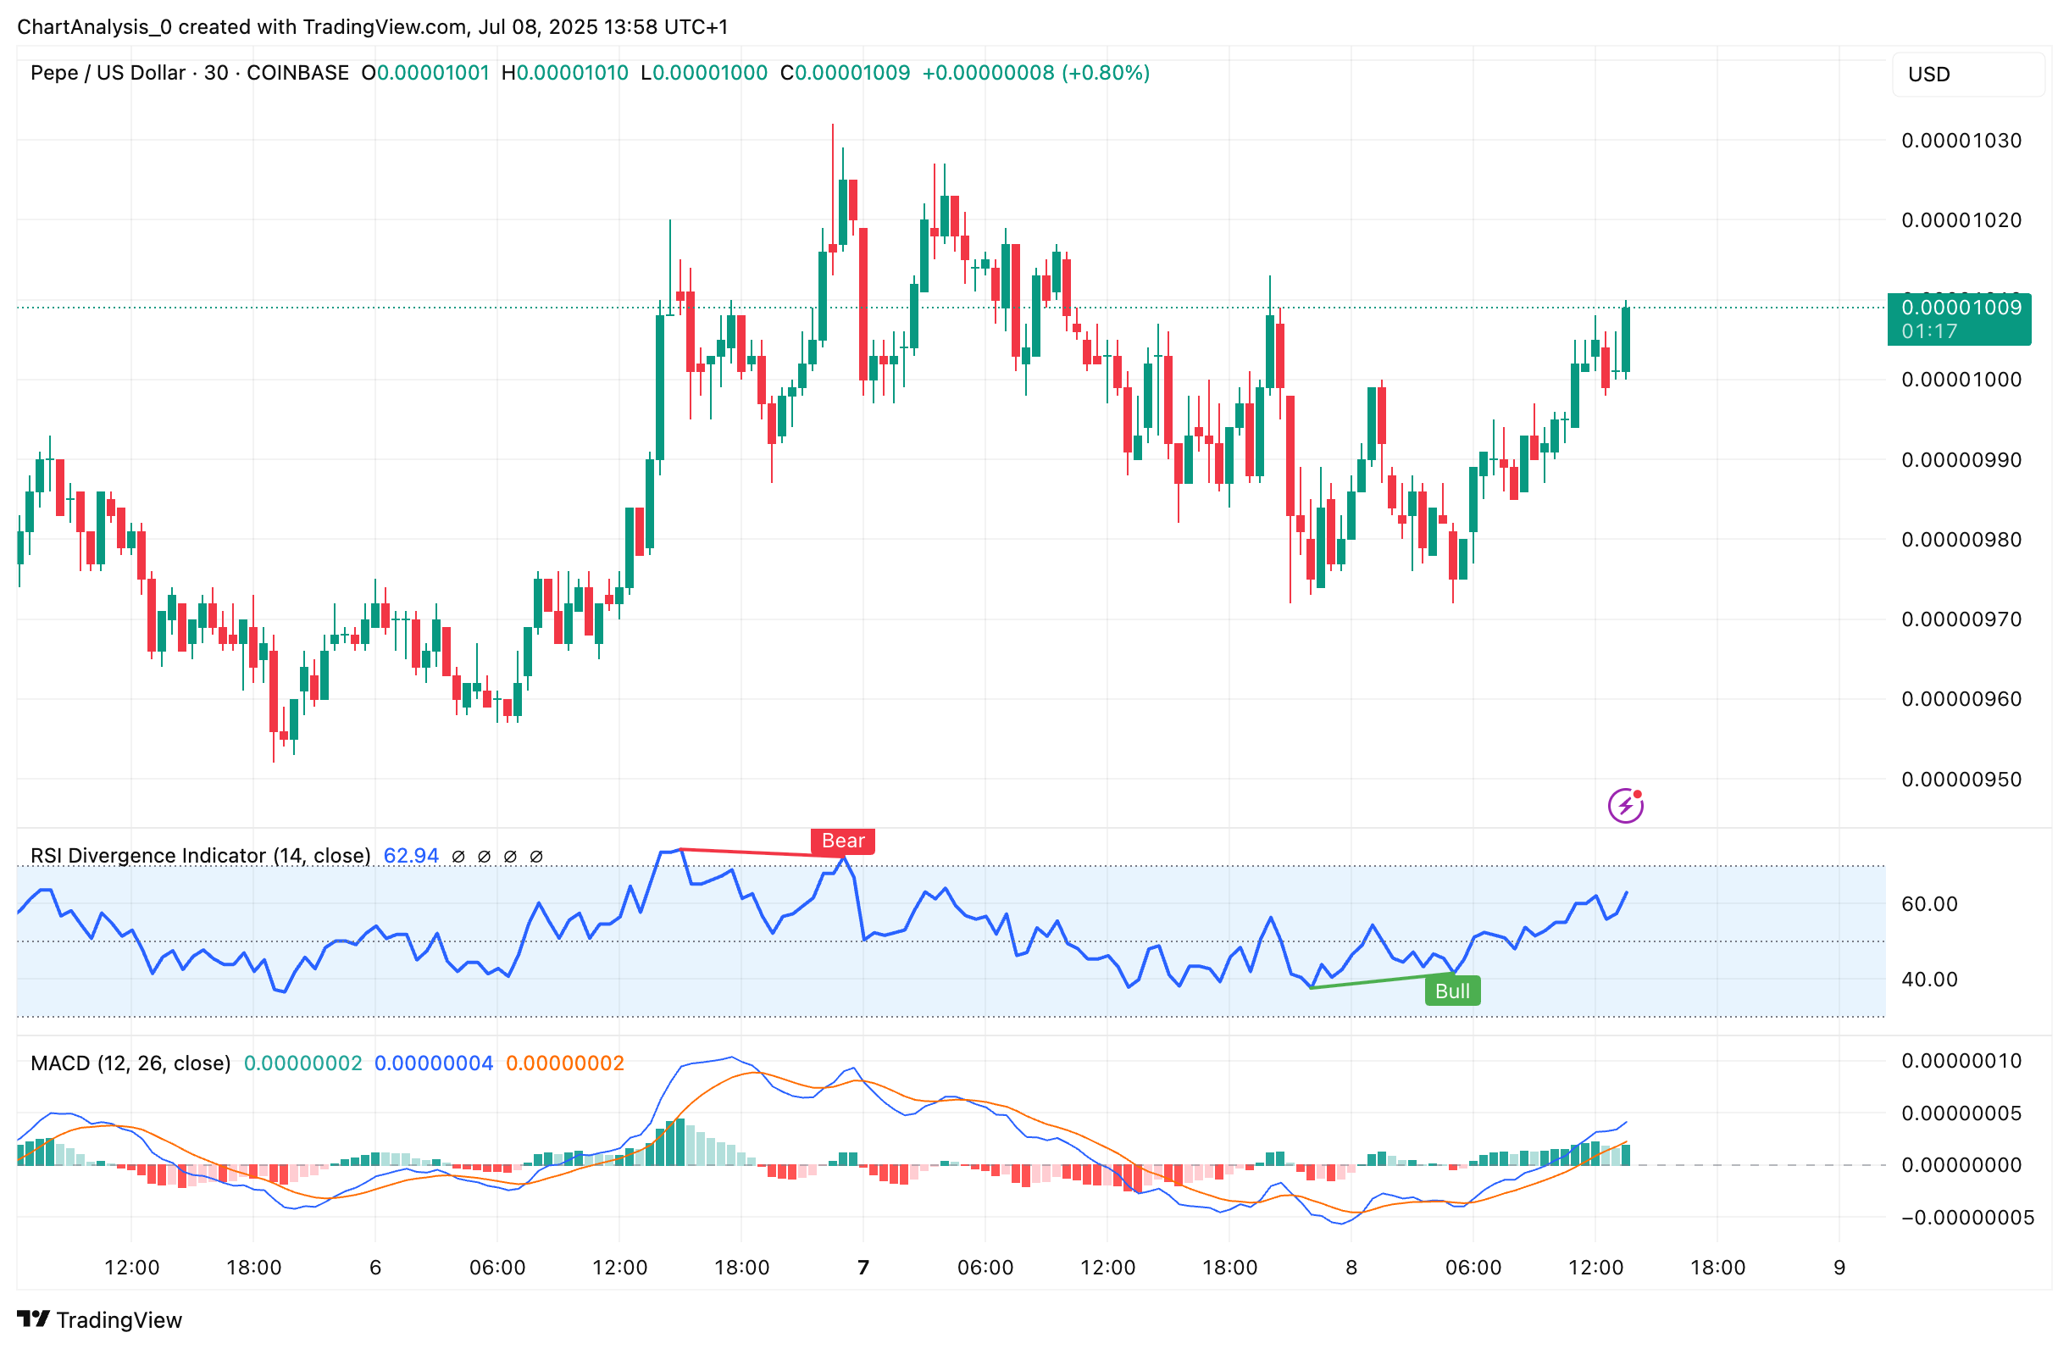Click the bold 7 date label on time axis
Image resolution: width=2069 pixels, height=1349 pixels.
(x=863, y=1268)
